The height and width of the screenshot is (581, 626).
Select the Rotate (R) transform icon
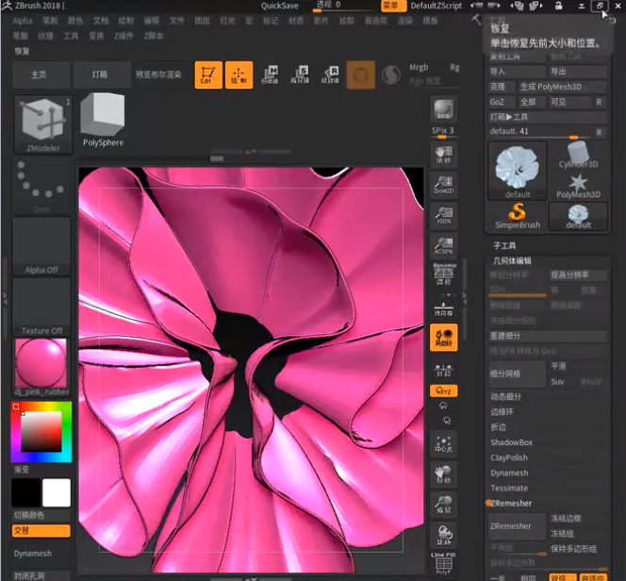tap(330, 75)
